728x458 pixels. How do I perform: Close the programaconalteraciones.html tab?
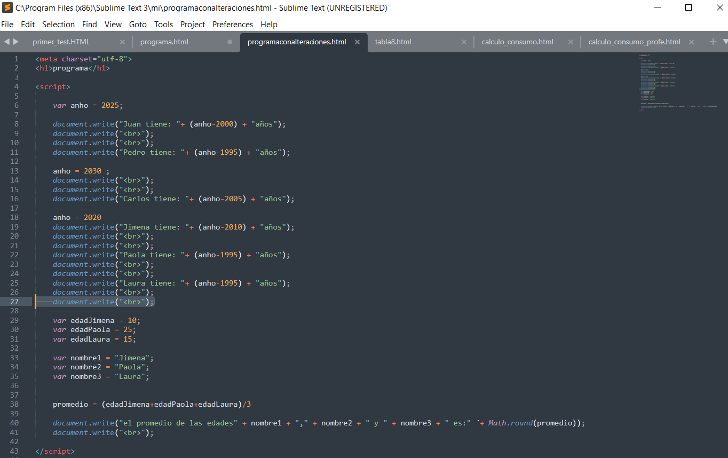point(357,42)
